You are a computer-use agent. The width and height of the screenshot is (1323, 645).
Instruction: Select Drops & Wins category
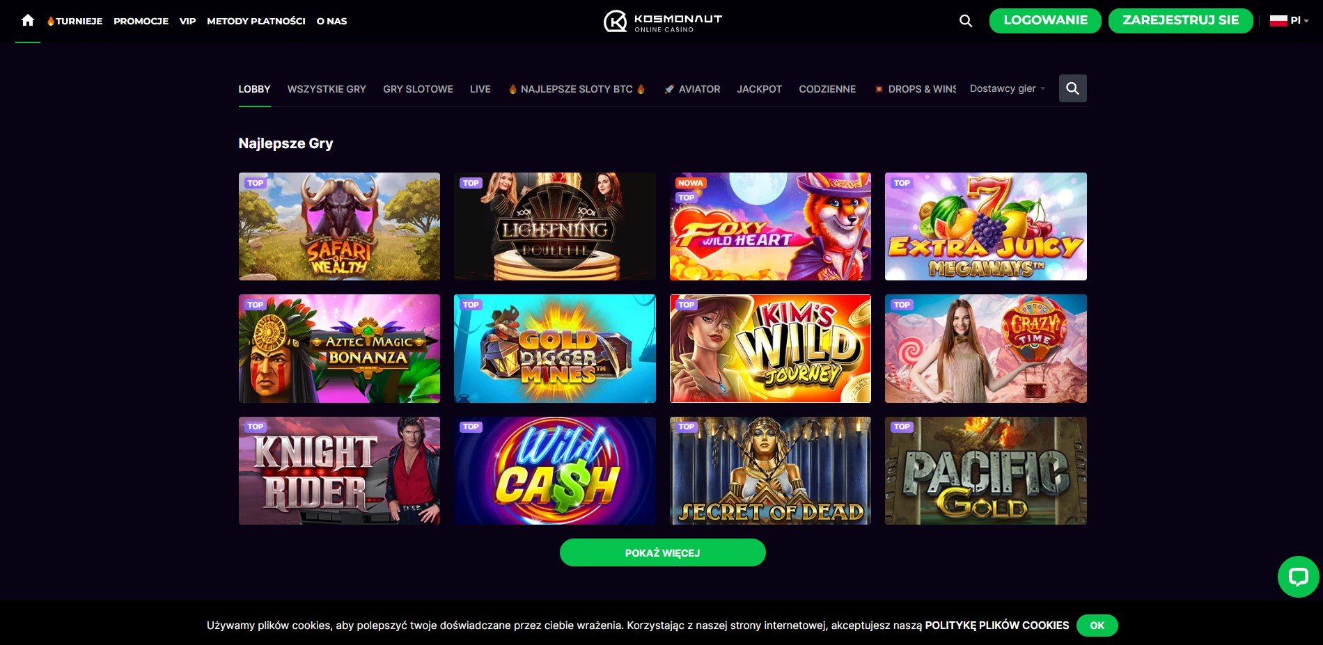coord(915,89)
